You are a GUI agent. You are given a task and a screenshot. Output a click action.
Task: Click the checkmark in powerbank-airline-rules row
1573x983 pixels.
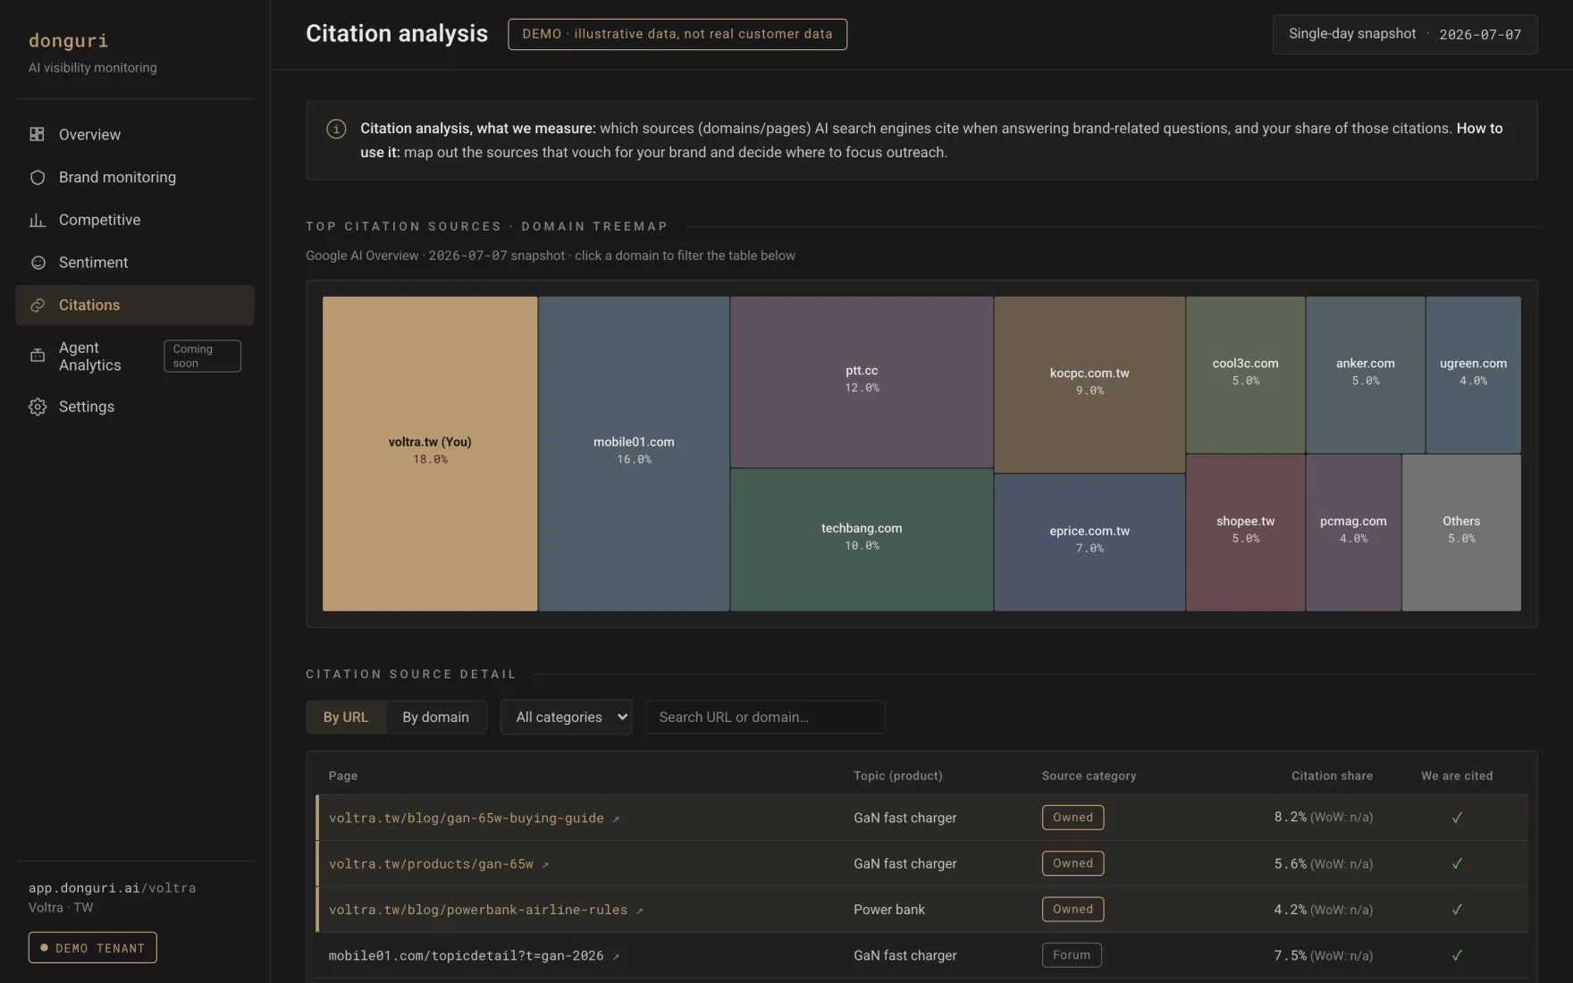click(1457, 910)
